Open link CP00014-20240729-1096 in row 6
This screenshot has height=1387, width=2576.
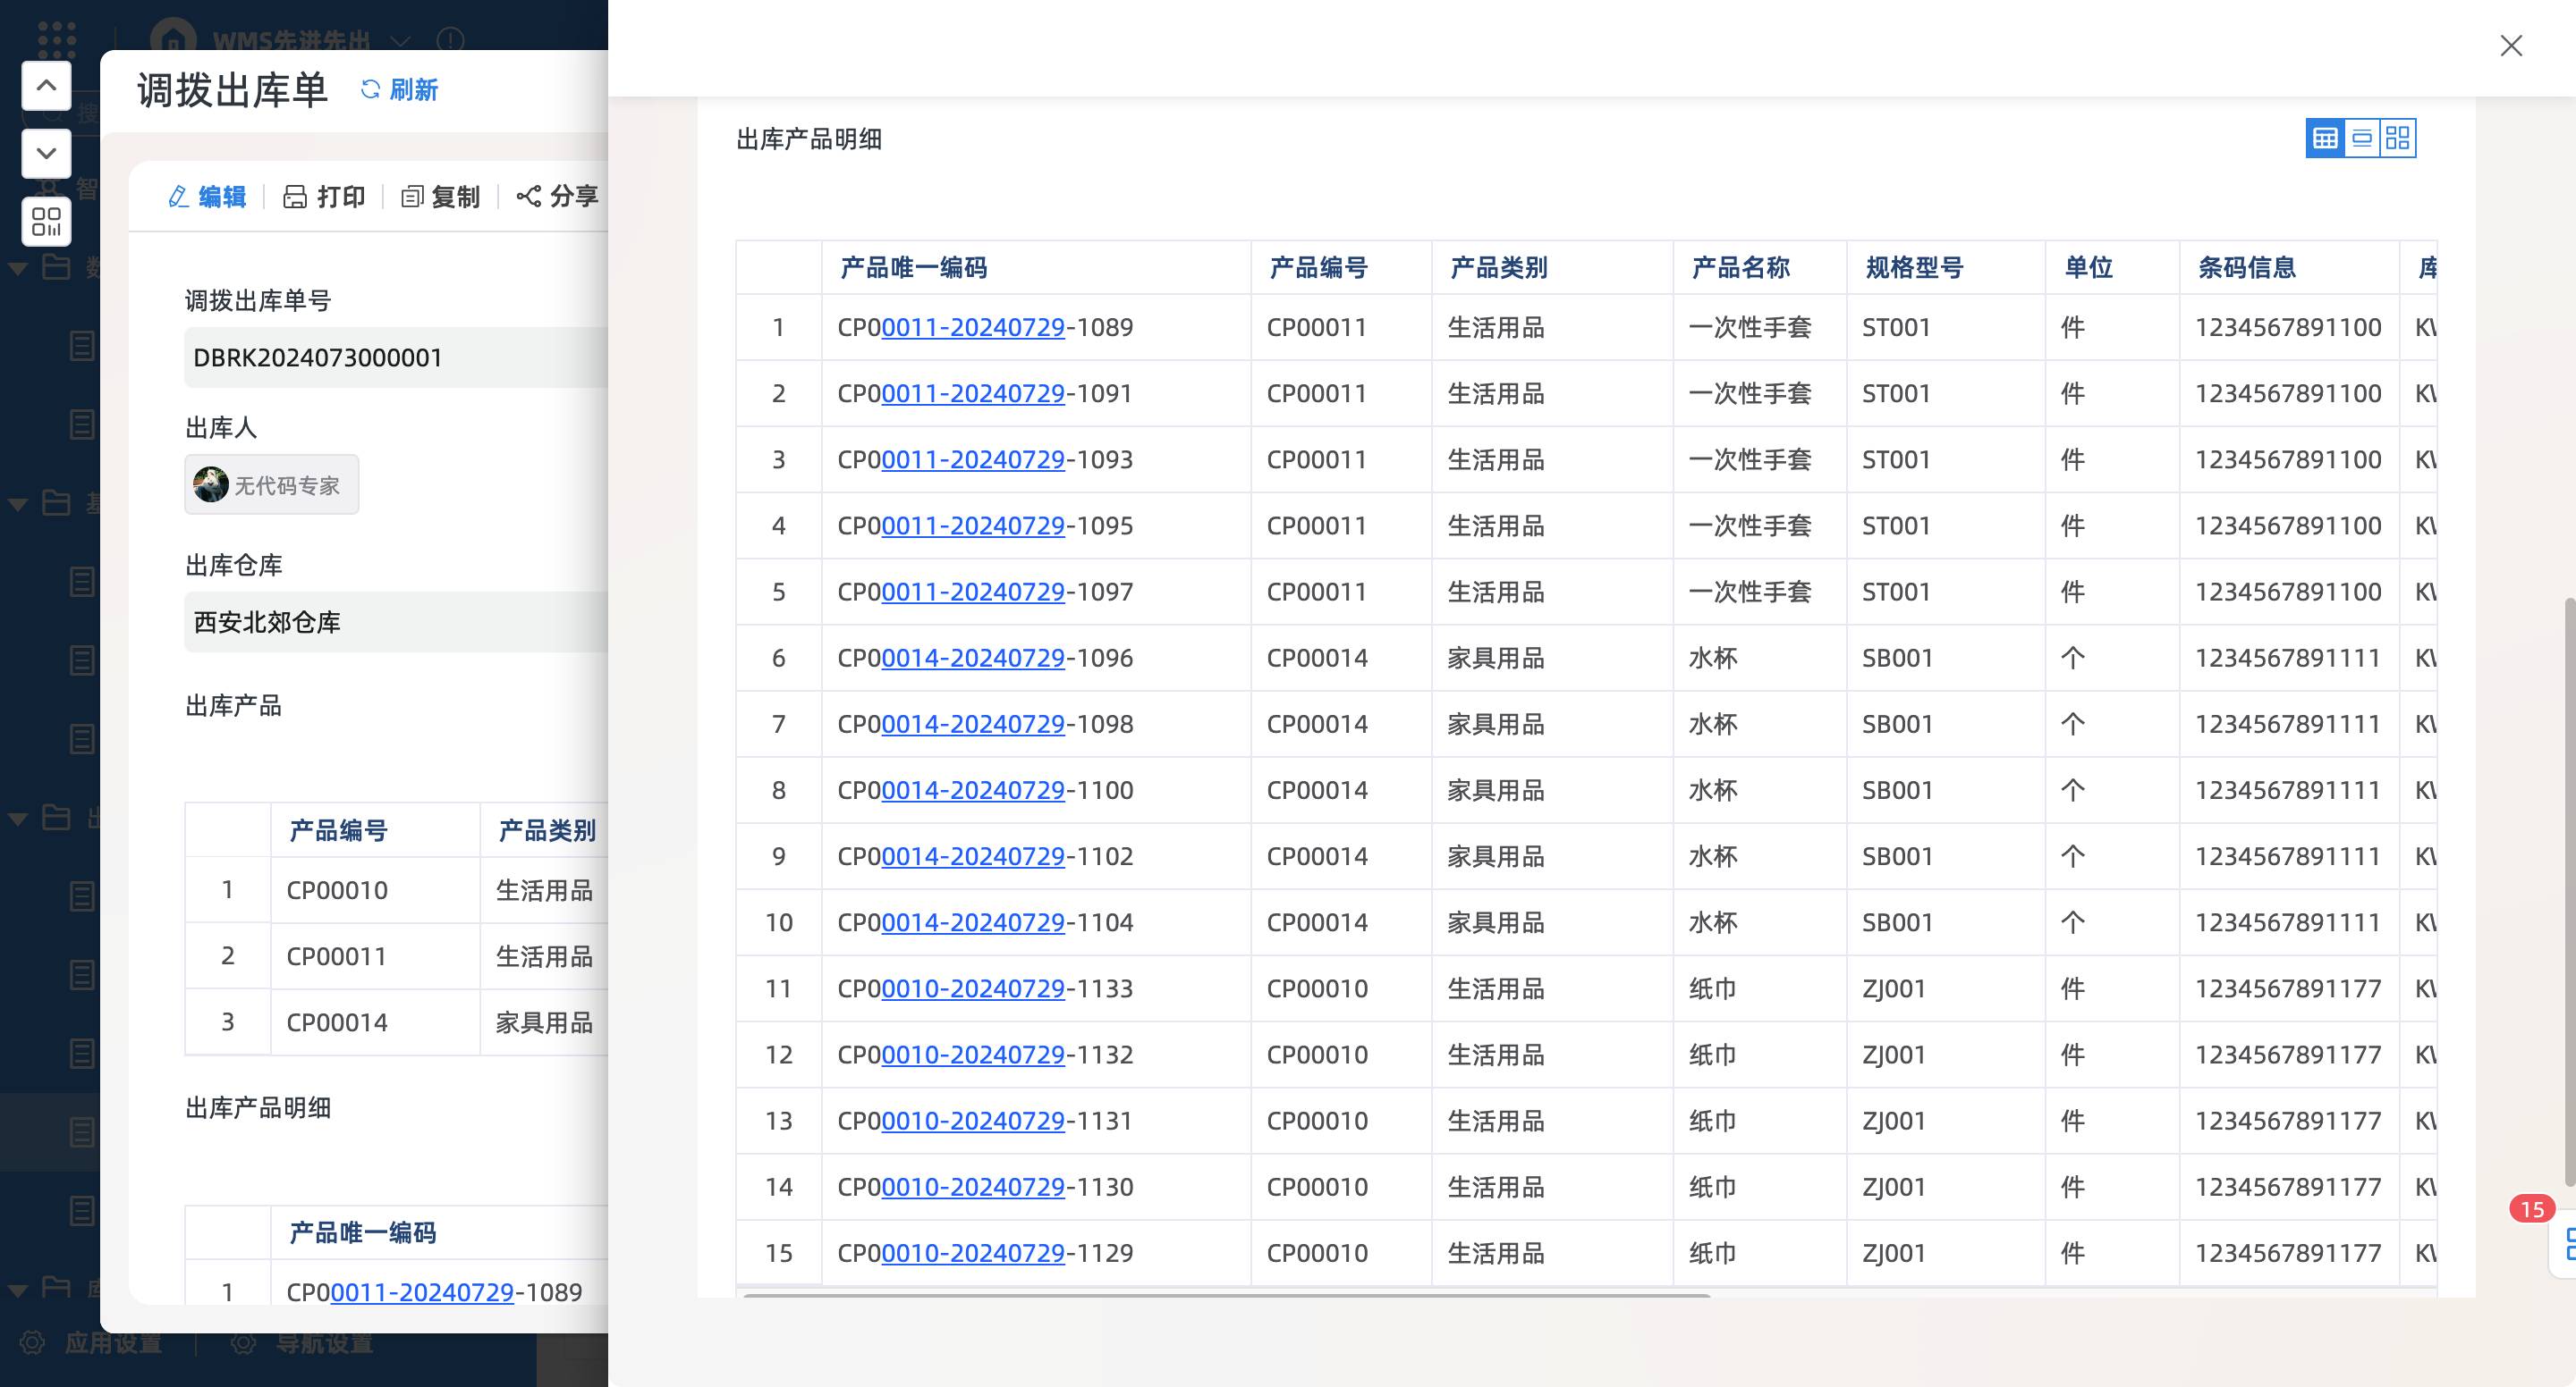click(x=972, y=659)
